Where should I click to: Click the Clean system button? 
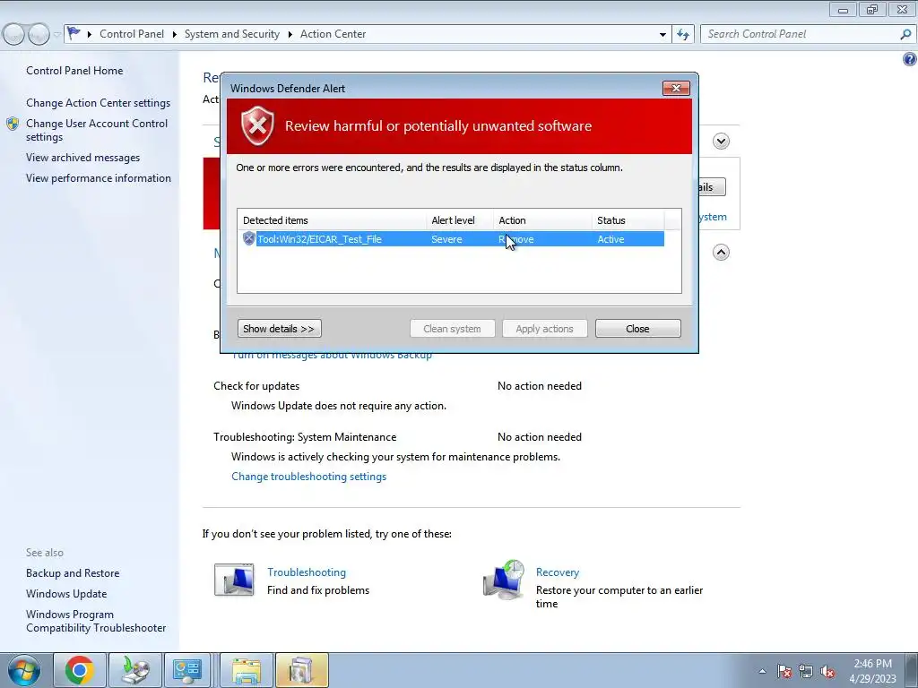(452, 328)
